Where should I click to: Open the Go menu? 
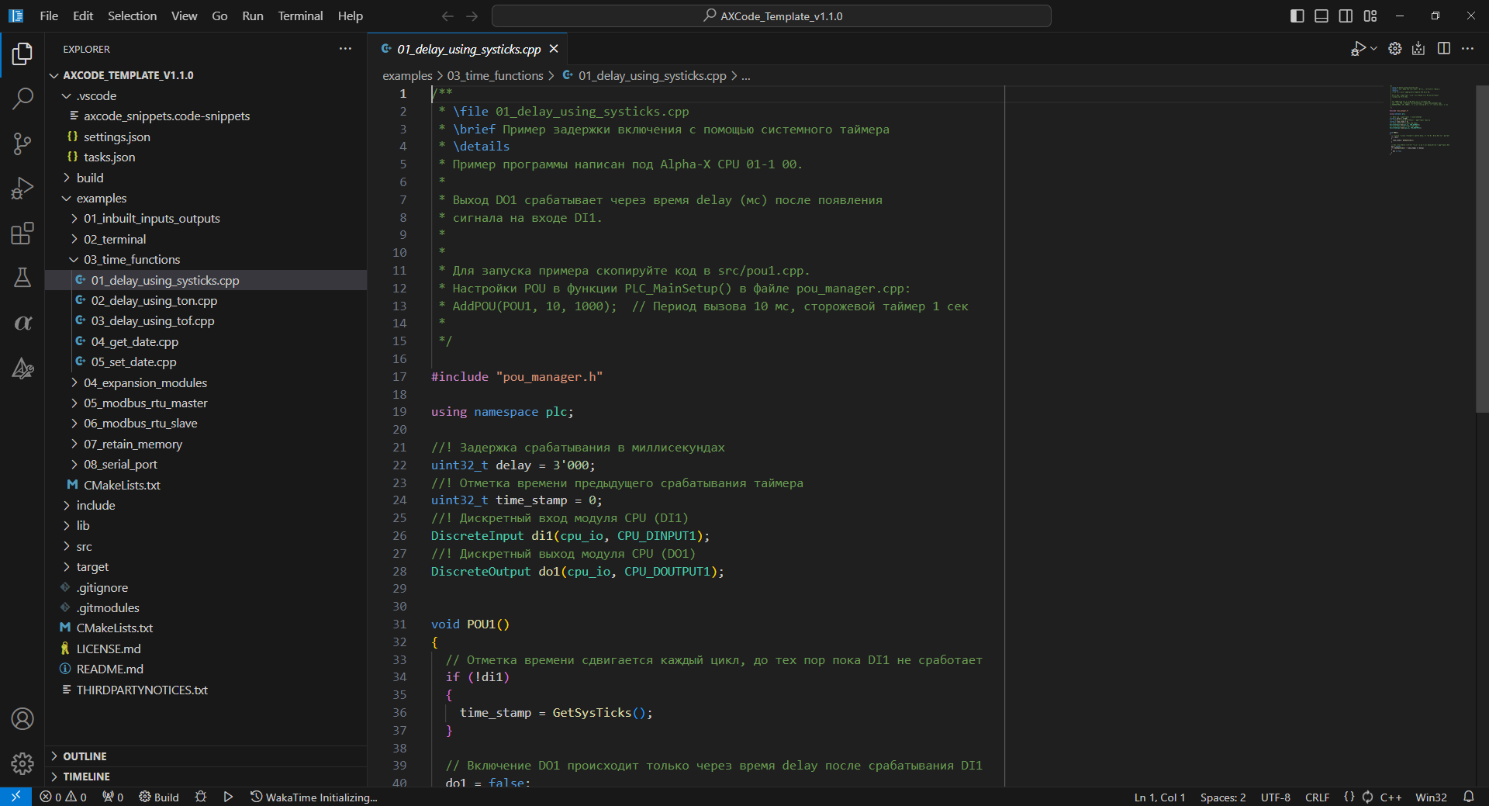[219, 16]
